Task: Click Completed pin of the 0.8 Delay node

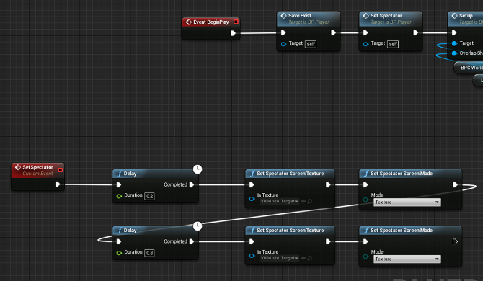Action: coord(192,241)
